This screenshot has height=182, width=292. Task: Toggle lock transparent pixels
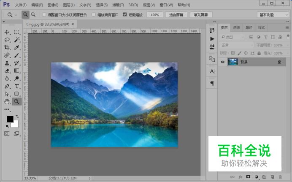[x=233, y=53]
